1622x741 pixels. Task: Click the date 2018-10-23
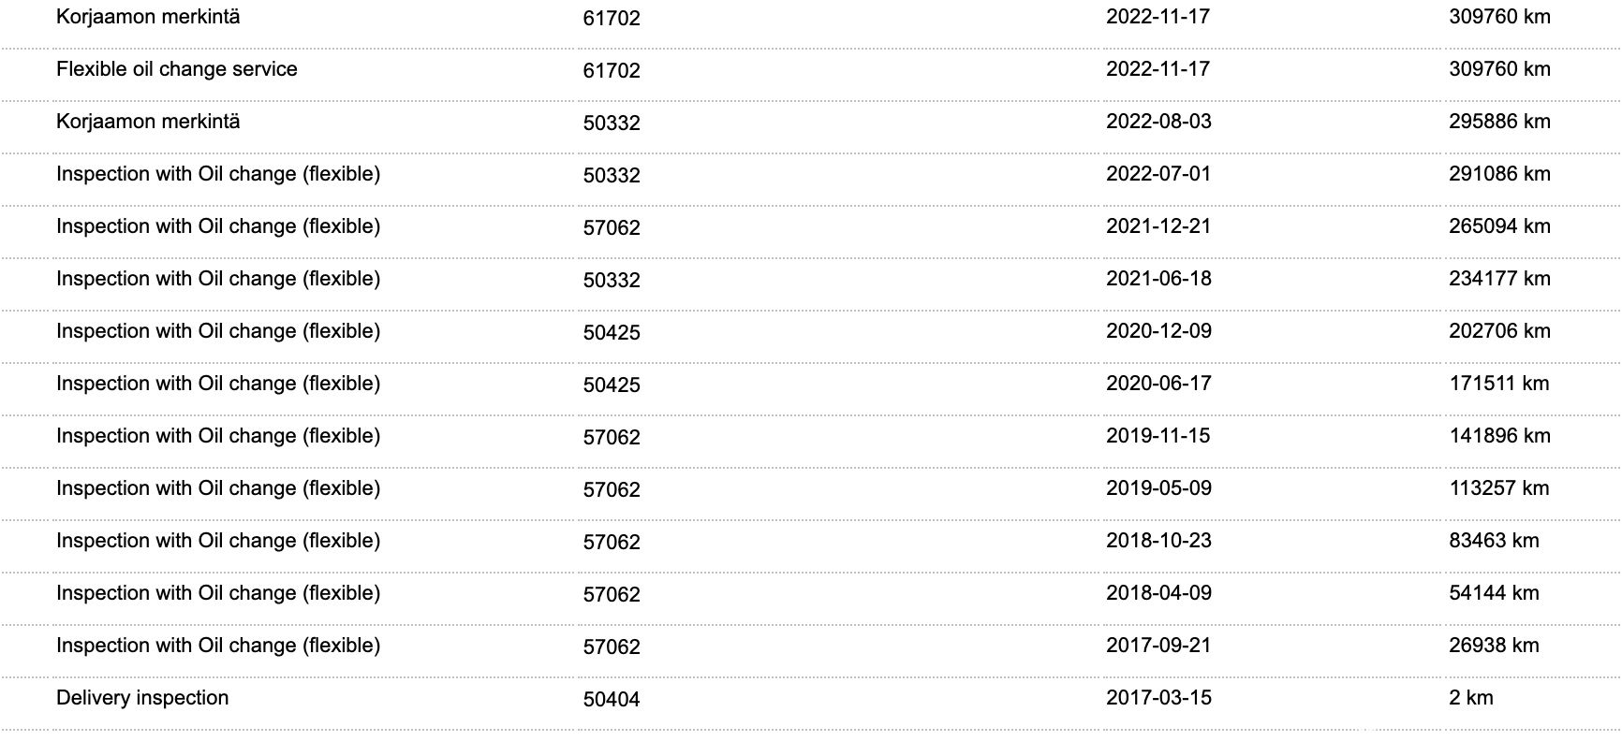1158,541
